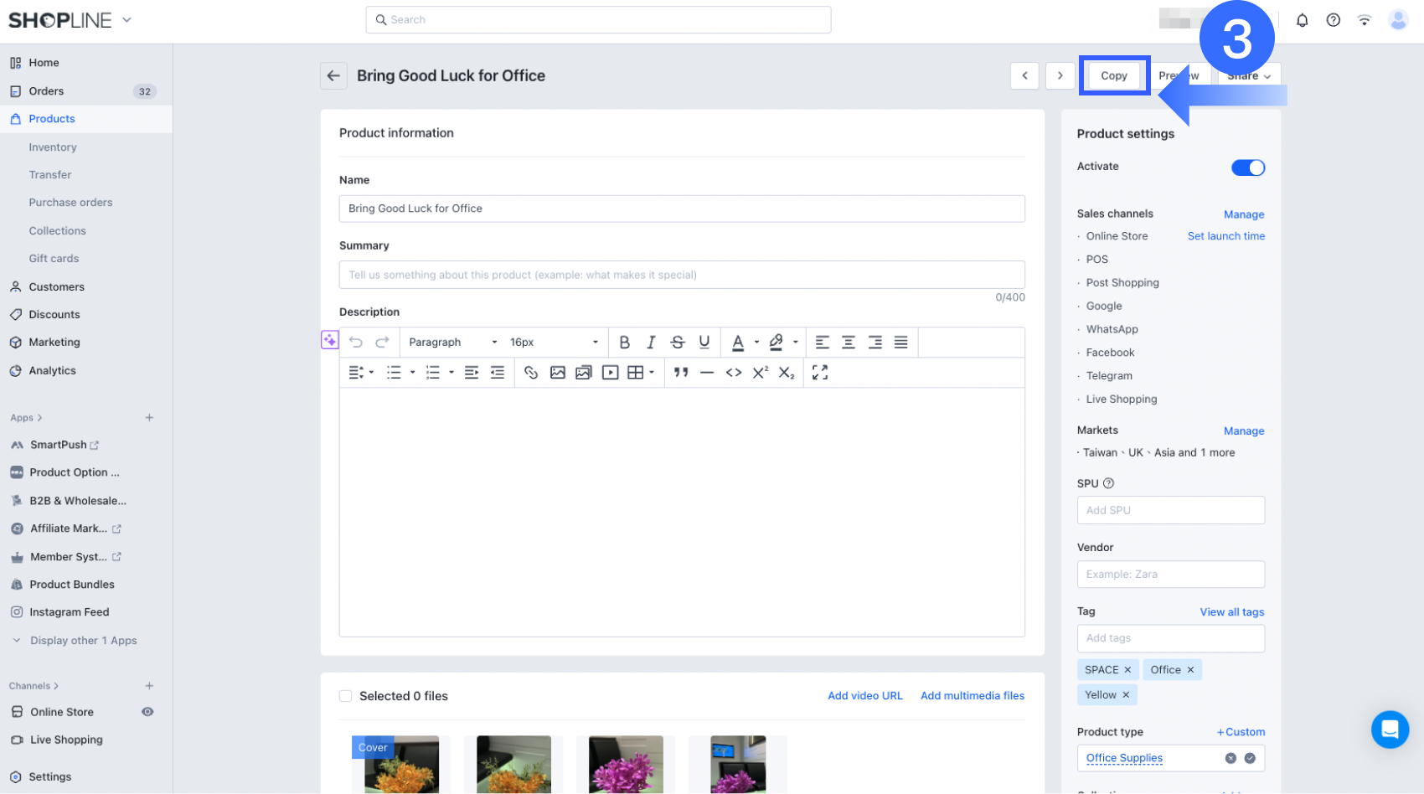
Task: Select Collections in the Products sidebar menu
Action: 57,230
